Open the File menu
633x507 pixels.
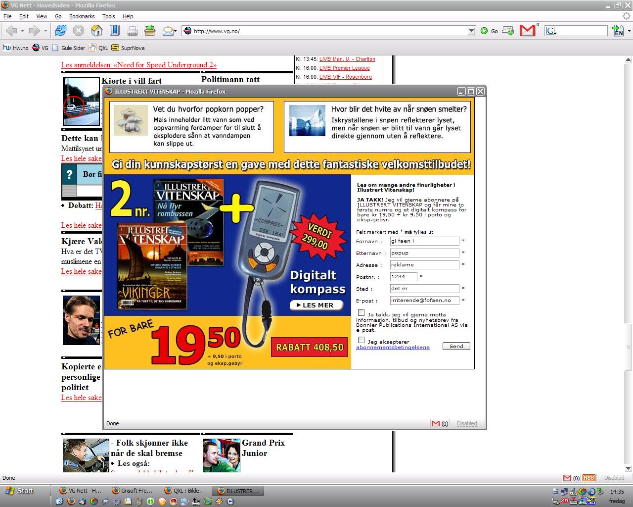click(x=7, y=16)
